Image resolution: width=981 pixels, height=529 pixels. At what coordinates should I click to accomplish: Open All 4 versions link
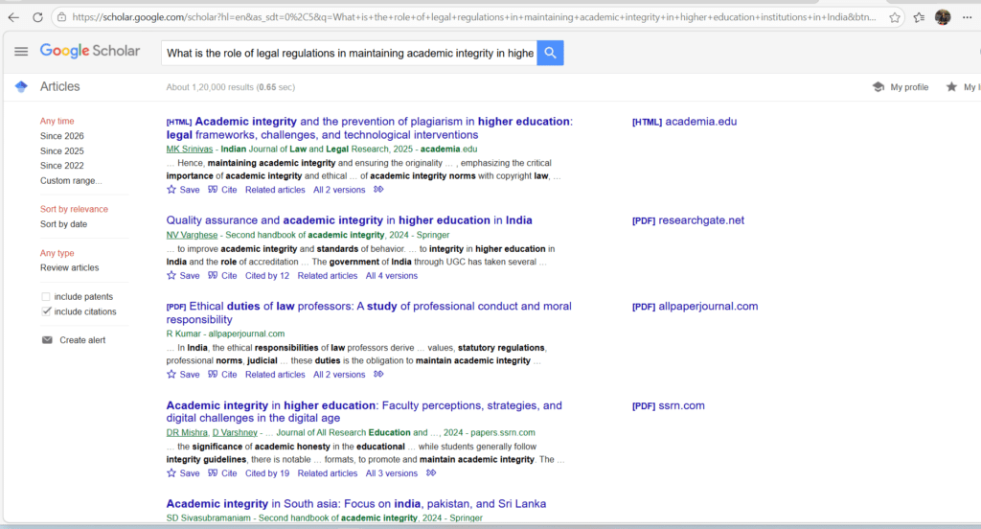[392, 275]
